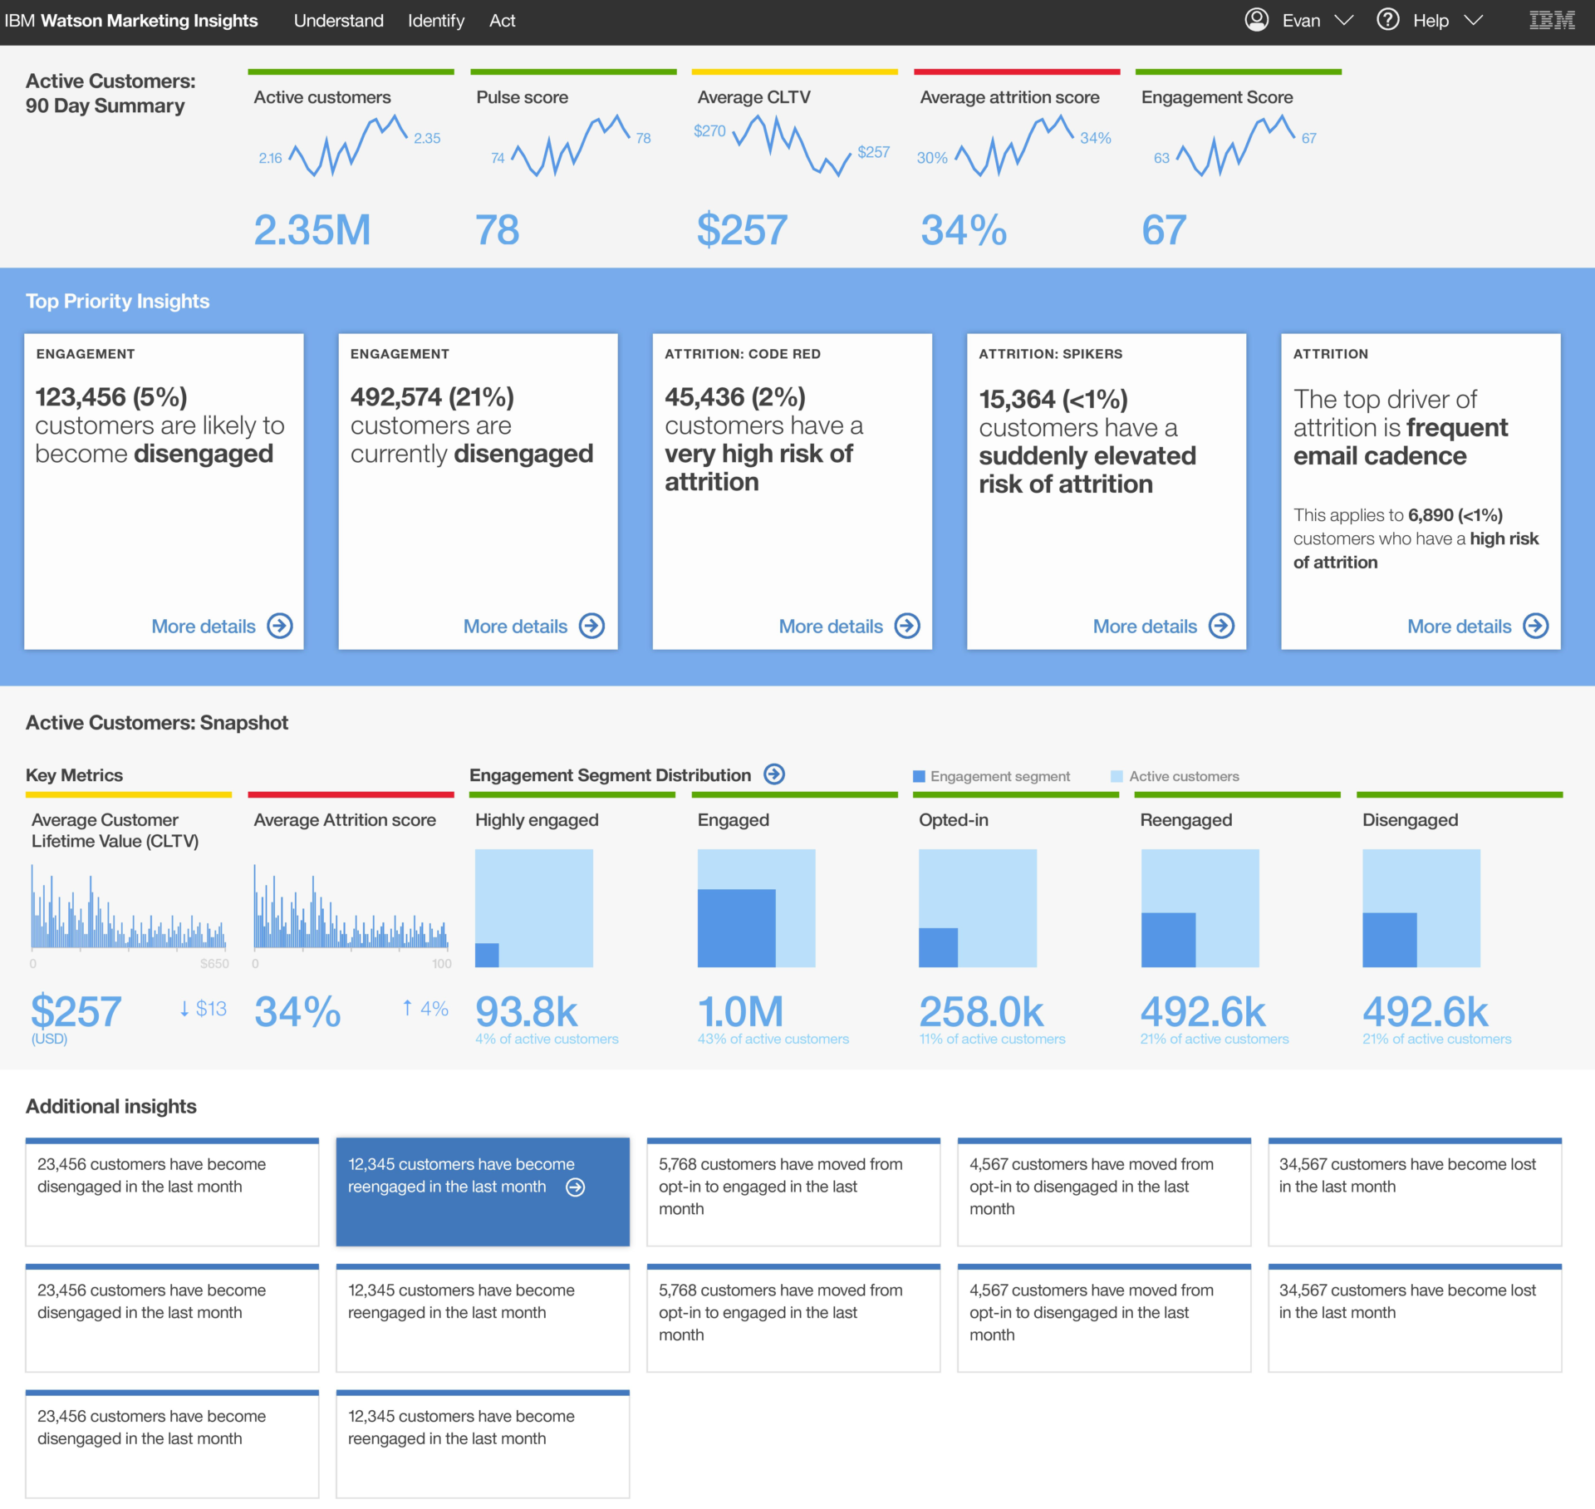The image size is (1595, 1509).
Task: Open the Identify menu
Action: [435, 21]
